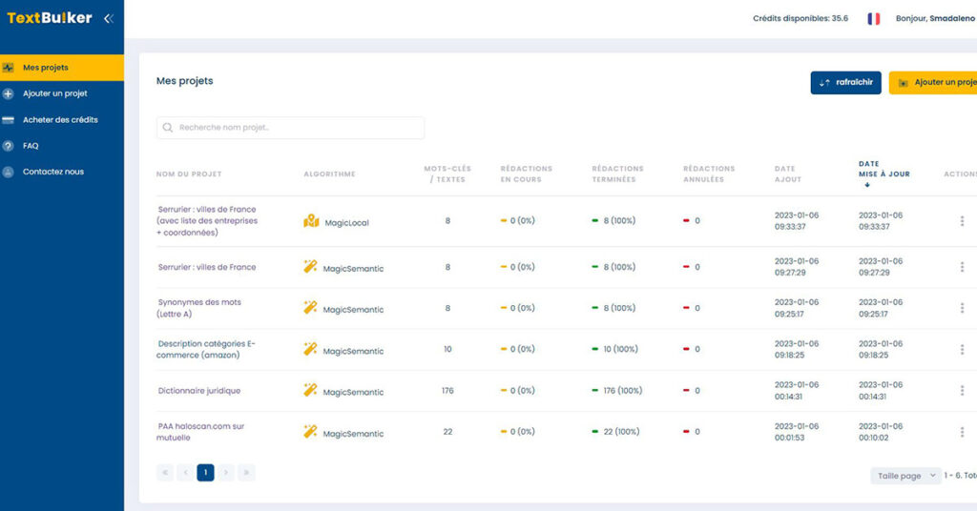Expand the Taille page dropdown
This screenshot has height=511, width=977.
(x=904, y=476)
